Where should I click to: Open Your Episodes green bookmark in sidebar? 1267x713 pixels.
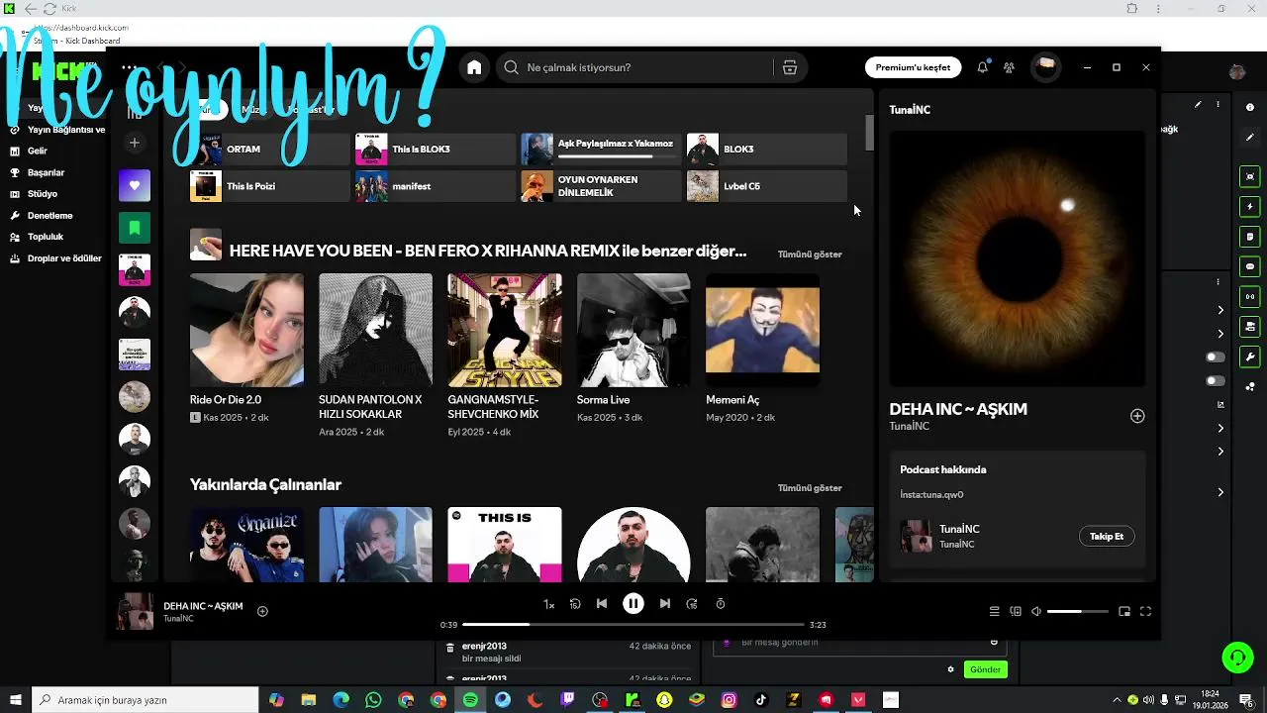(135, 228)
